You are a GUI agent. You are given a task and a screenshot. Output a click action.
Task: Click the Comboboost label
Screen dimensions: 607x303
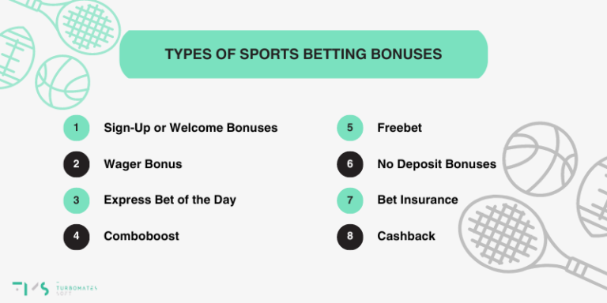[x=141, y=237]
